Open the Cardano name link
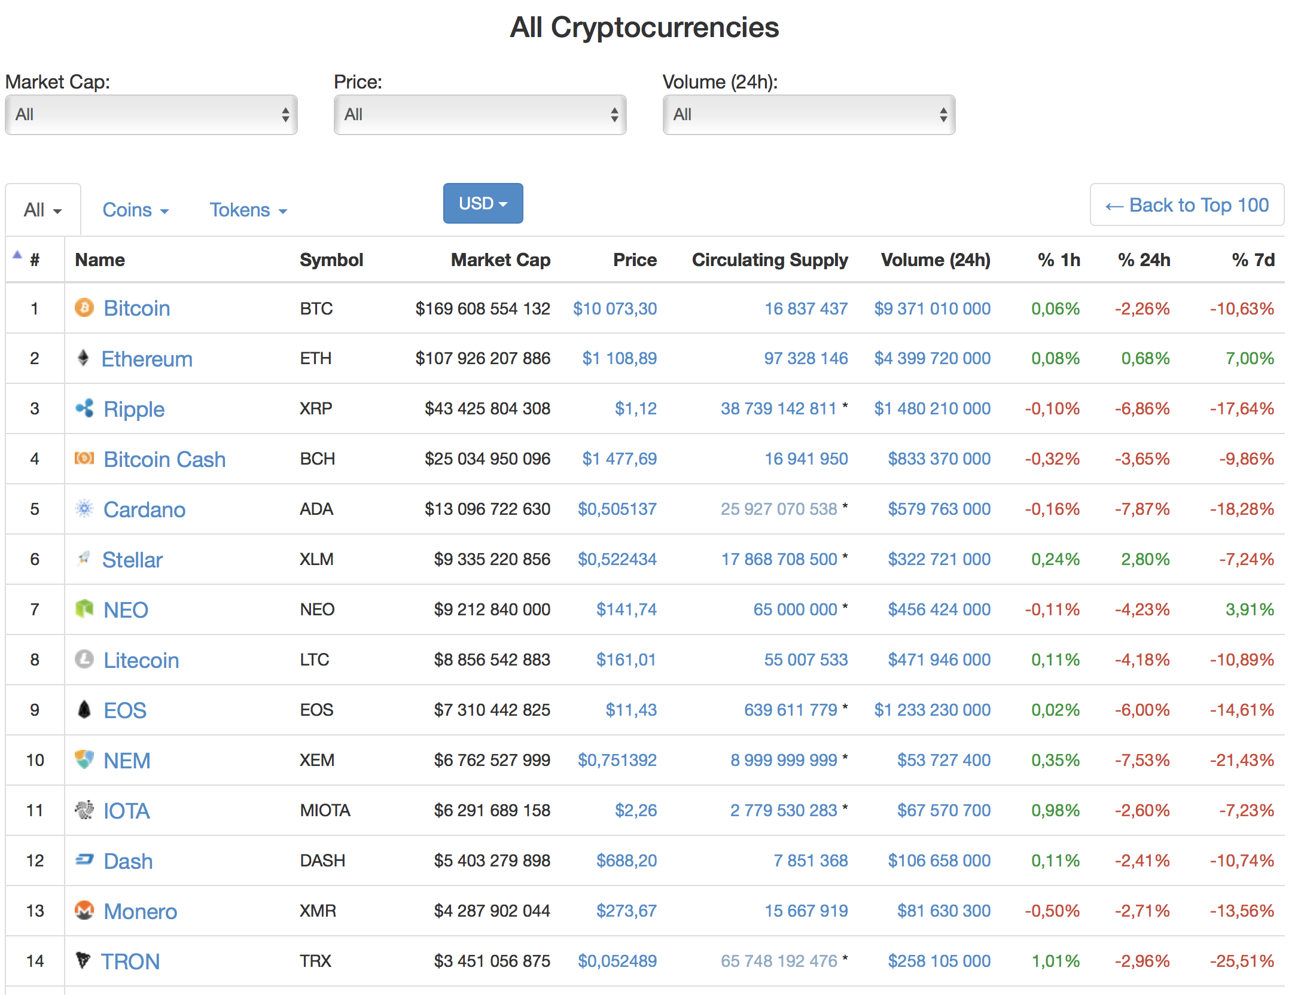 tap(144, 509)
